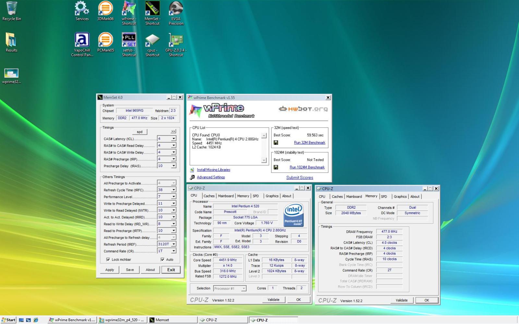519x324 pixels.
Task: Expand Precharge Delay (tRAS) dropdown
Action: click(174, 166)
